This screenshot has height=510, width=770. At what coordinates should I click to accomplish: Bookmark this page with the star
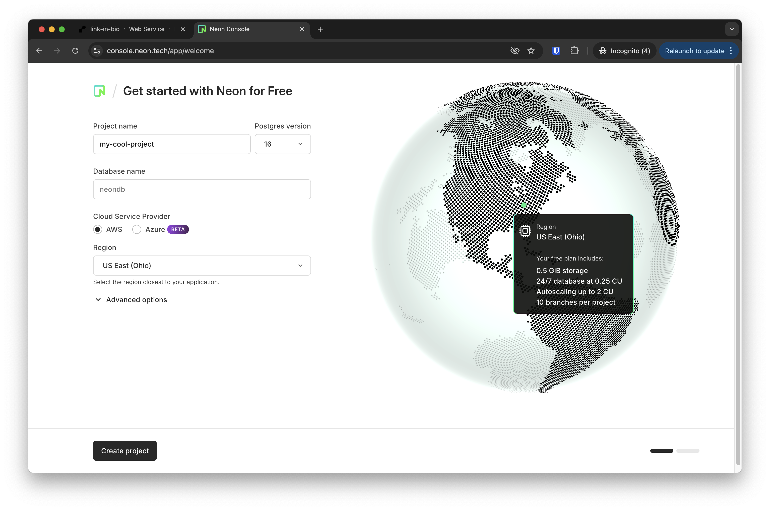(x=531, y=51)
